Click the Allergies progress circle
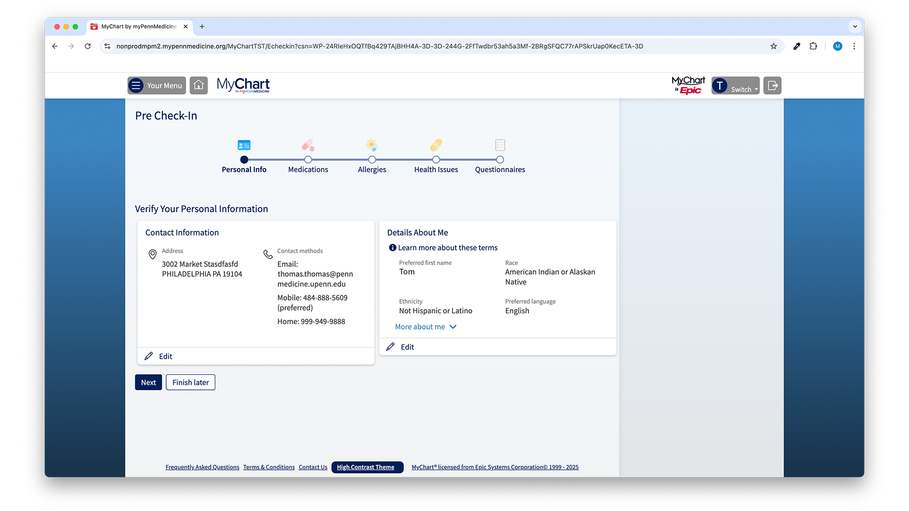The image size is (909, 511). pyautogui.click(x=372, y=160)
